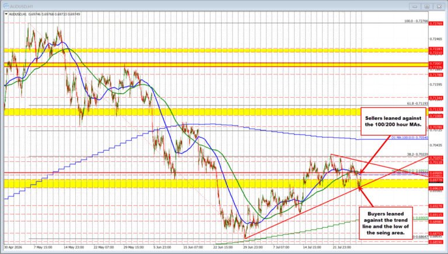Select the 0.0 - 0.68647 Fibonacci label
The width and height of the screenshot is (448, 254).
420,237
